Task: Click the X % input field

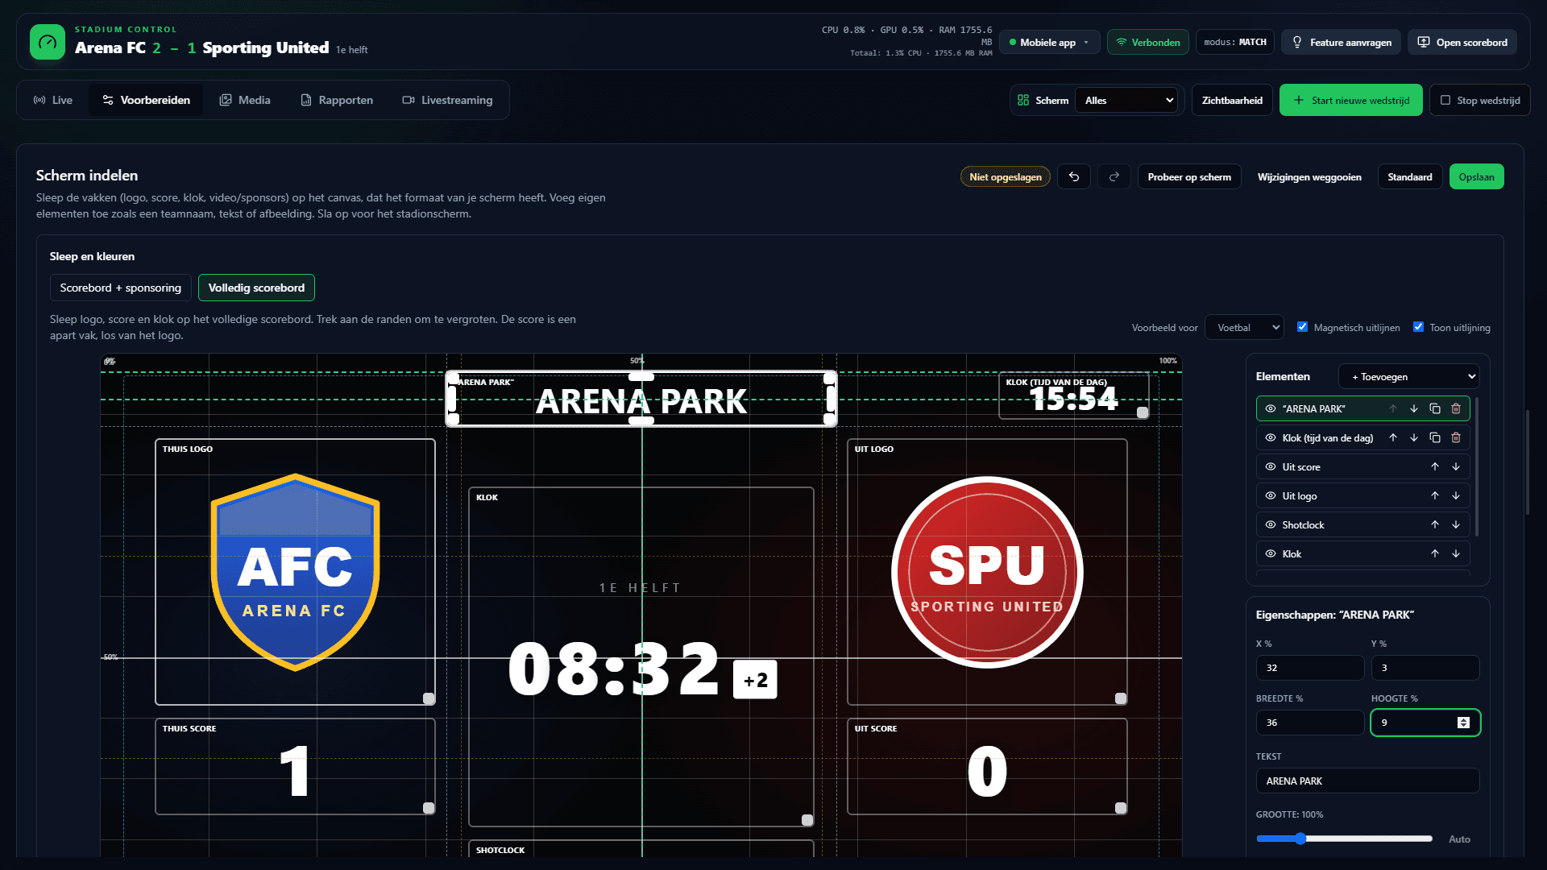Action: point(1310,668)
